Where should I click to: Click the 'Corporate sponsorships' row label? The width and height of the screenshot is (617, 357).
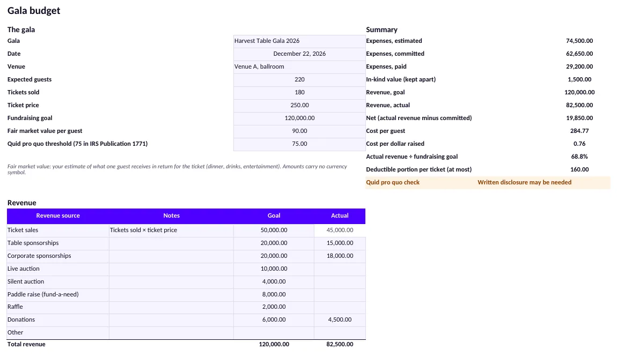39,256
